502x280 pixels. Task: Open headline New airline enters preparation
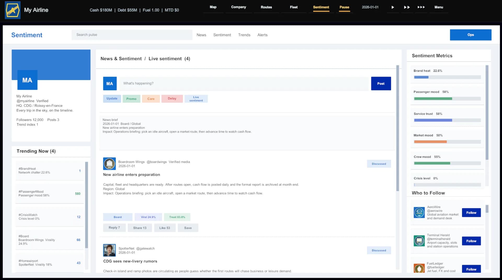coord(132,175)
